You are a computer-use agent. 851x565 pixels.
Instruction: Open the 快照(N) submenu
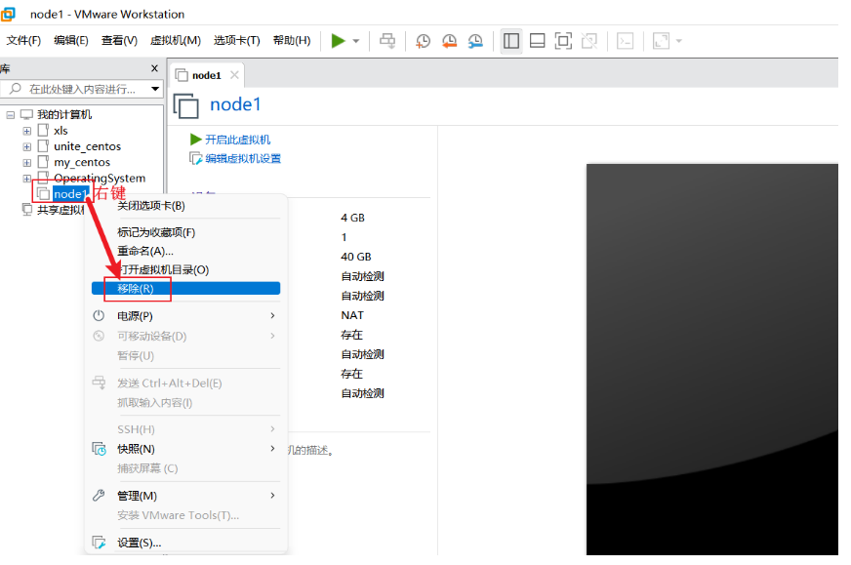[185, 449]
